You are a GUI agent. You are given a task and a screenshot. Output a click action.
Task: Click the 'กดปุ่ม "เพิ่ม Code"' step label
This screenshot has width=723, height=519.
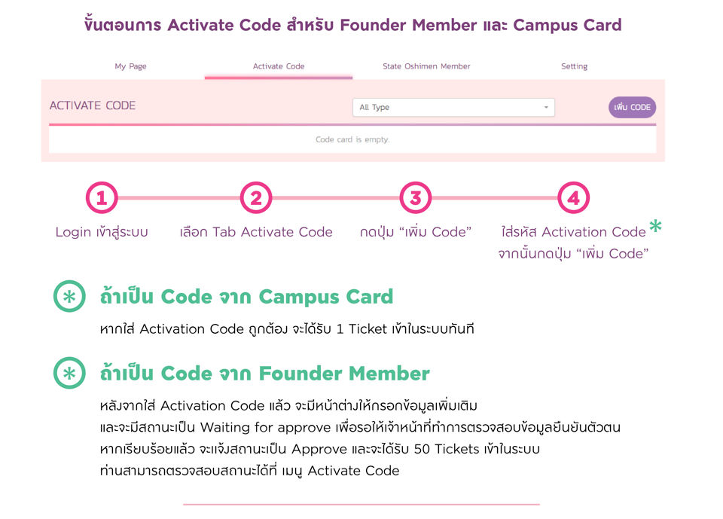(x=415, y=232)
